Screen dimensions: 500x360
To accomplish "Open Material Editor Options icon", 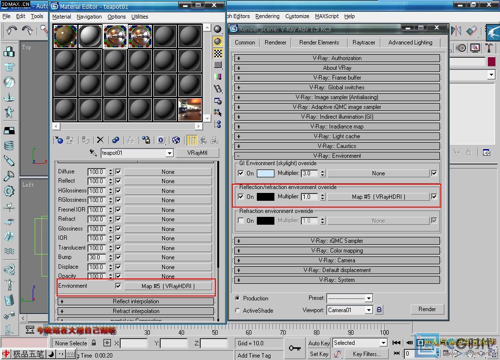I will 218,101.
